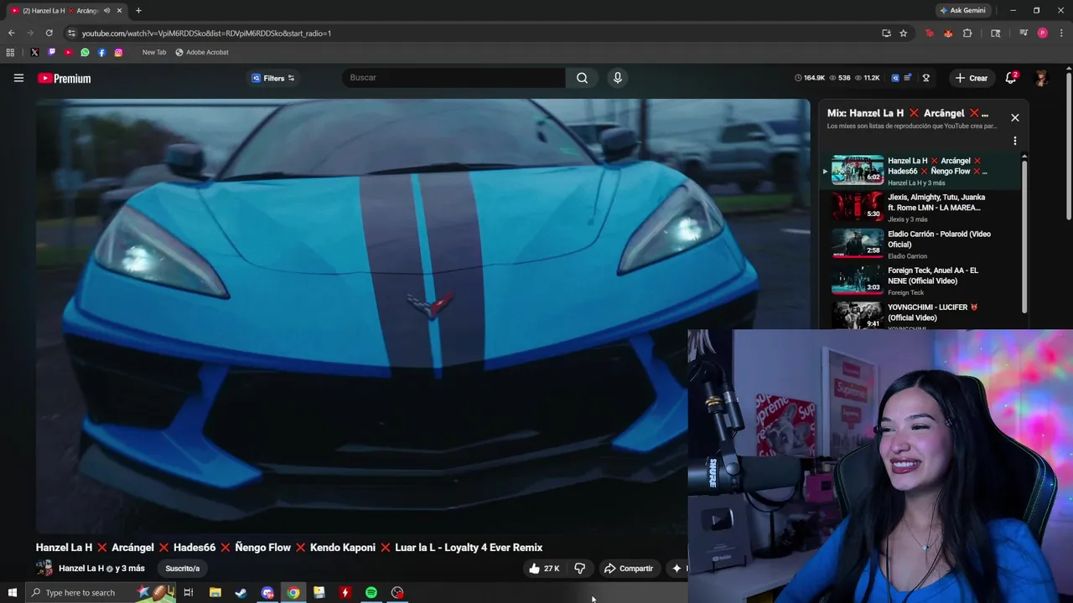Open Chrome install/cast icon in address bar

coord(886,33)
